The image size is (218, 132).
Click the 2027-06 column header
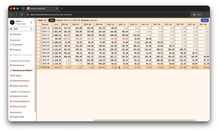tap(204, 24)
